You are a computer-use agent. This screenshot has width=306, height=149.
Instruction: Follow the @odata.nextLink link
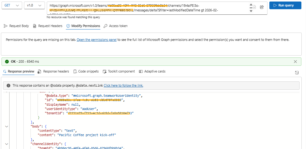tap(123, 85)
